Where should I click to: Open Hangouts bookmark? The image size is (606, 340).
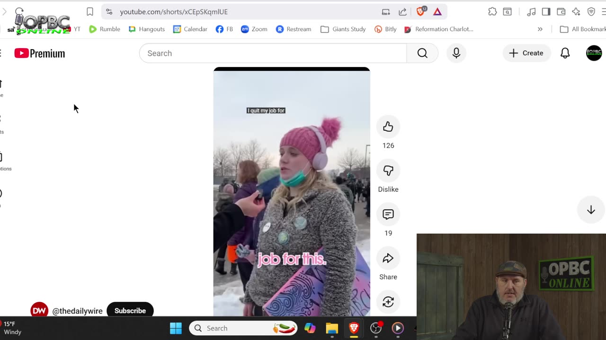[x=146, y=29]
